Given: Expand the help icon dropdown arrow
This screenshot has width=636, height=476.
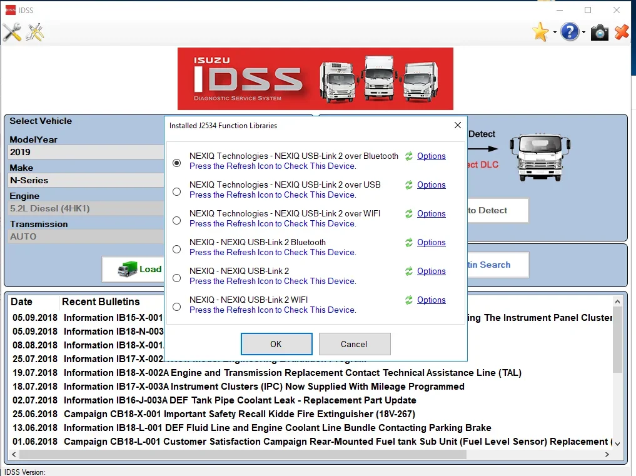Looking at the screenshot, I should pyautogui.click(x=583, y=33).
